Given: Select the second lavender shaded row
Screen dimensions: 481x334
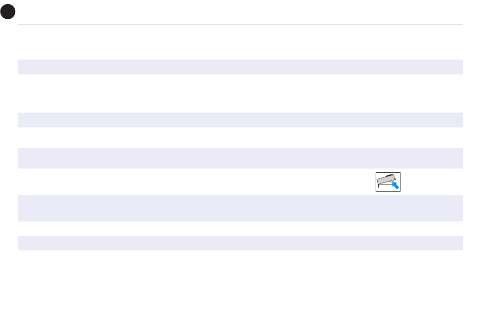Looking at the screenshot, I should click(240, 120).
